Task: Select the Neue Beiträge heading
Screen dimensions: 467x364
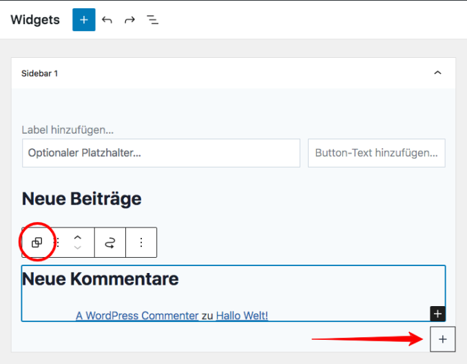Action: point(81,199)
